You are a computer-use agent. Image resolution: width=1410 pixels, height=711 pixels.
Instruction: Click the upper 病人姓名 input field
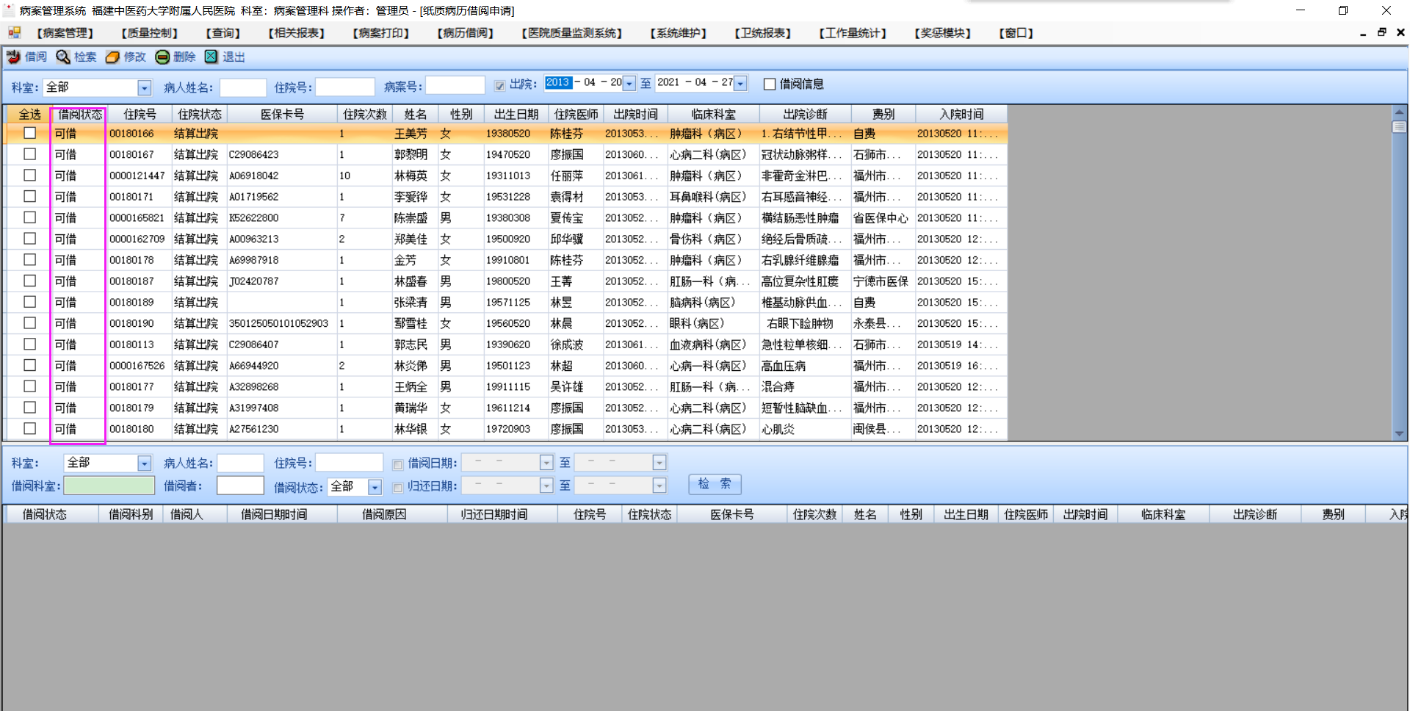tap(243, 87)
